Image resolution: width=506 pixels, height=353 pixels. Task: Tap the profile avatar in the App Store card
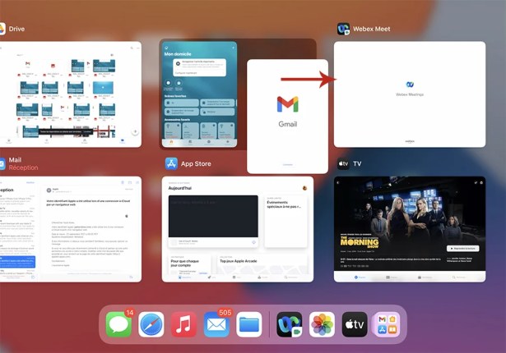[x=304, y=188]
